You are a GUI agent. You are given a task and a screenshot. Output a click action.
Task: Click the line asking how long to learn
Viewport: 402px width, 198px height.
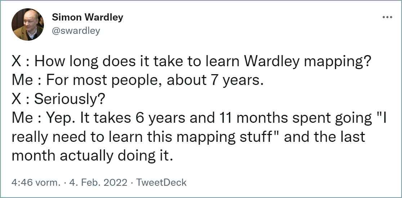click(x=191, y=62)
